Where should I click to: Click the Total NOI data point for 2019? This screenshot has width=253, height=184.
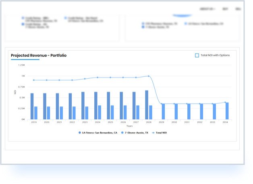34,80
